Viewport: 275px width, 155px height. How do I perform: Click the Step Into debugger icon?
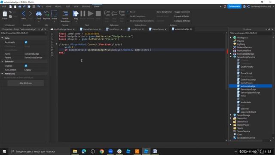pos(107,14)
